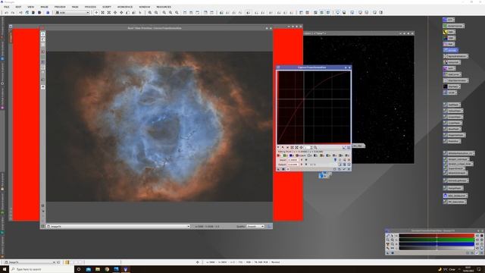Select the Hue (H) channel in CurvesTransformation
Image resolution: width=485 pixels, height=273 pixels.
[340, 155]
